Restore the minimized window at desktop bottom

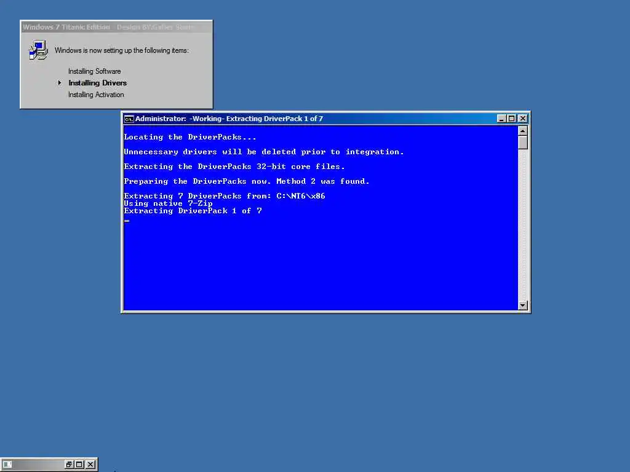(x=69, y=465)
